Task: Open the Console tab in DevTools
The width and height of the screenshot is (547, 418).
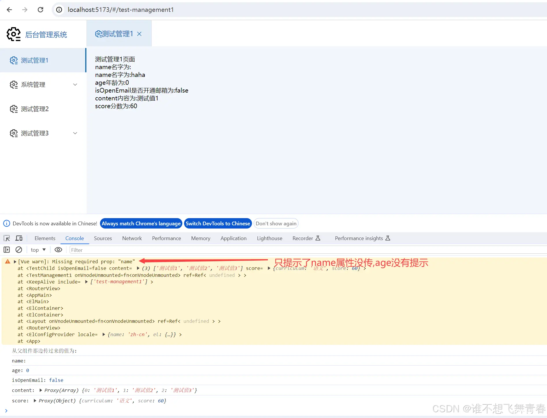Action: pos(75,238)
